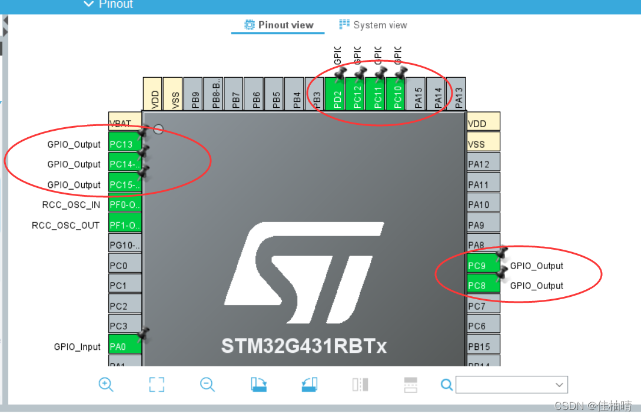Click the best fit icon
Viewport: 641px width, 417px height.
click(157, 384)
